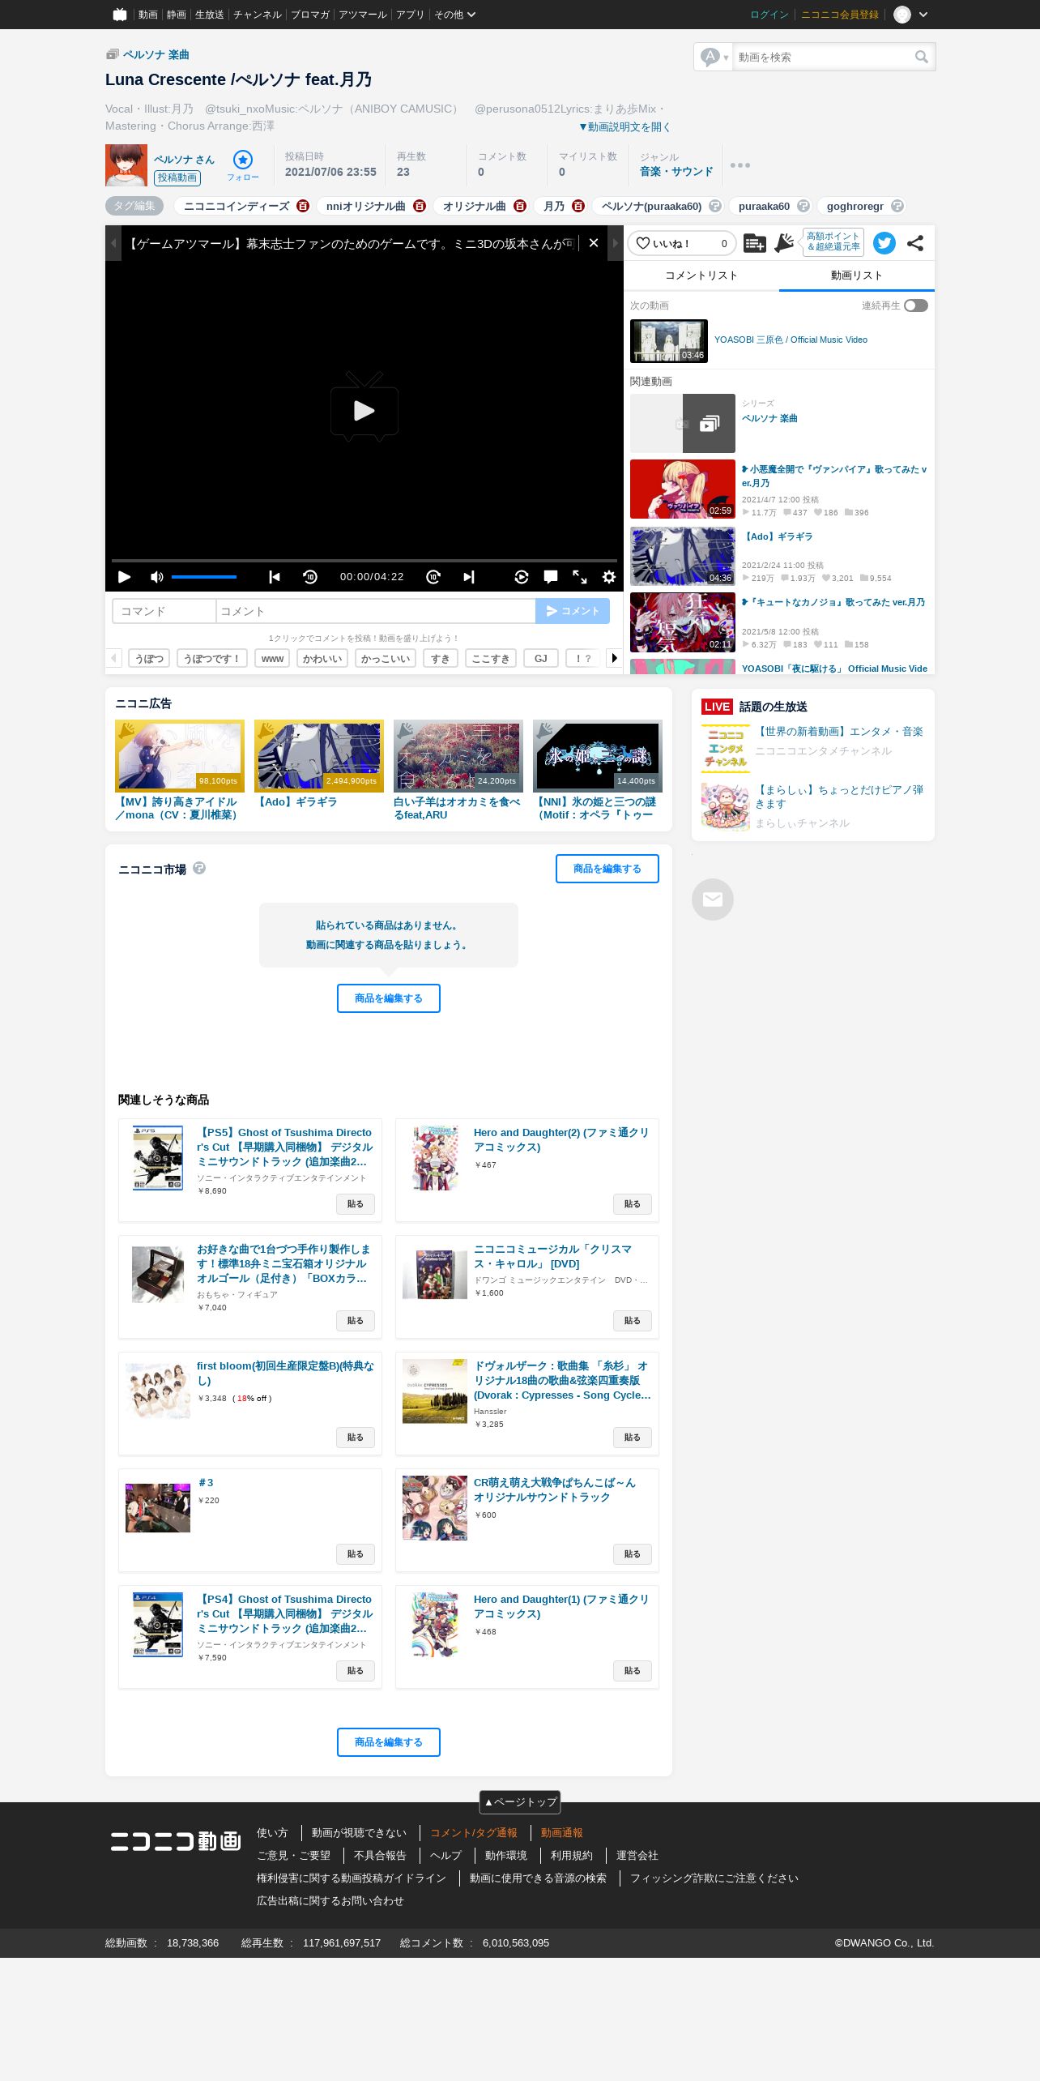
Task: Click the ニコニコ会員登録 link
Action: 840,15
